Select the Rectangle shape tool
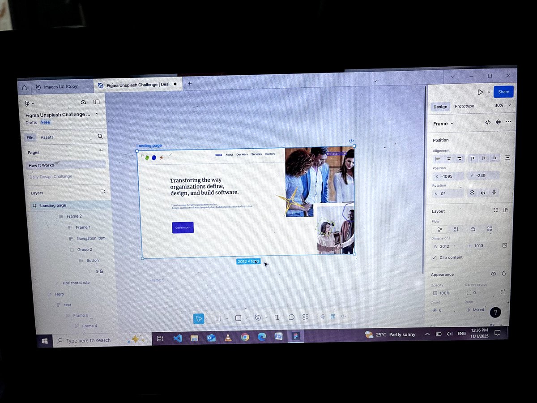 pyautogui.click(x=238, y=318)
